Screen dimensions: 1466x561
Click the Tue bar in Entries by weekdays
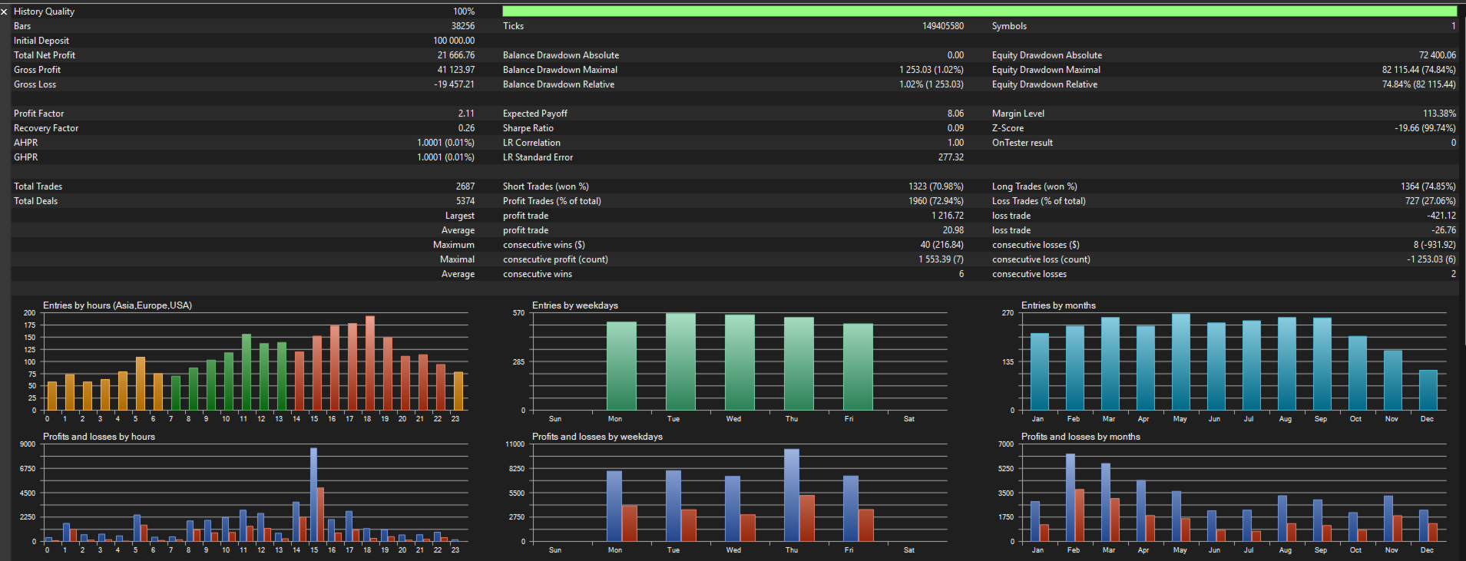[680, 361]
